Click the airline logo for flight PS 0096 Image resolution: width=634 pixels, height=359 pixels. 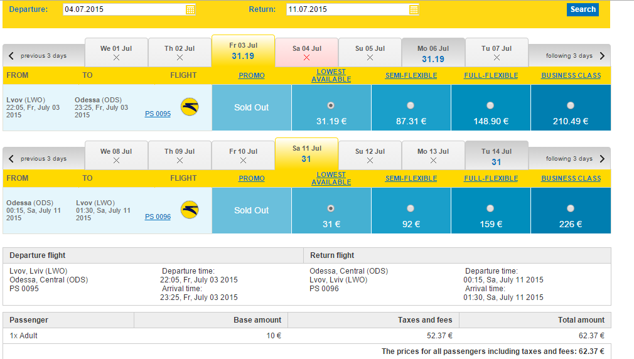pyautogui.click(x=189, y=210)
